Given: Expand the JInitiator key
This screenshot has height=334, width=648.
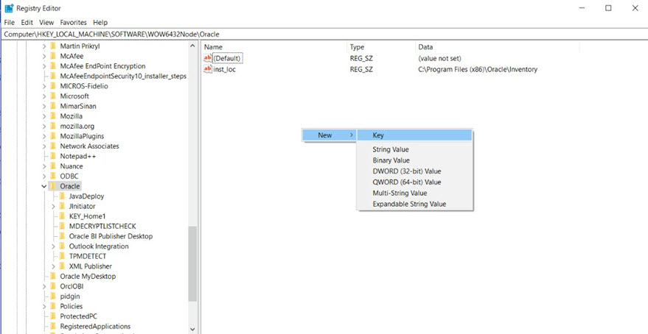Looking at the screenshot, I should coord(53,206).
